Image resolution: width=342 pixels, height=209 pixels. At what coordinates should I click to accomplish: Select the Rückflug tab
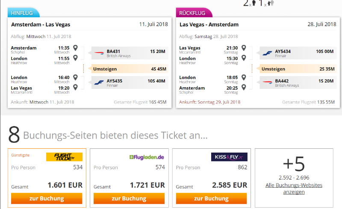pos(194,13)
